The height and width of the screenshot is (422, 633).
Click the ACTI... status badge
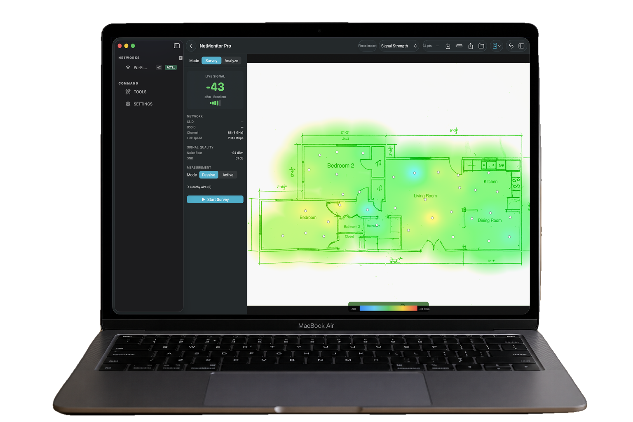[171, 68]
